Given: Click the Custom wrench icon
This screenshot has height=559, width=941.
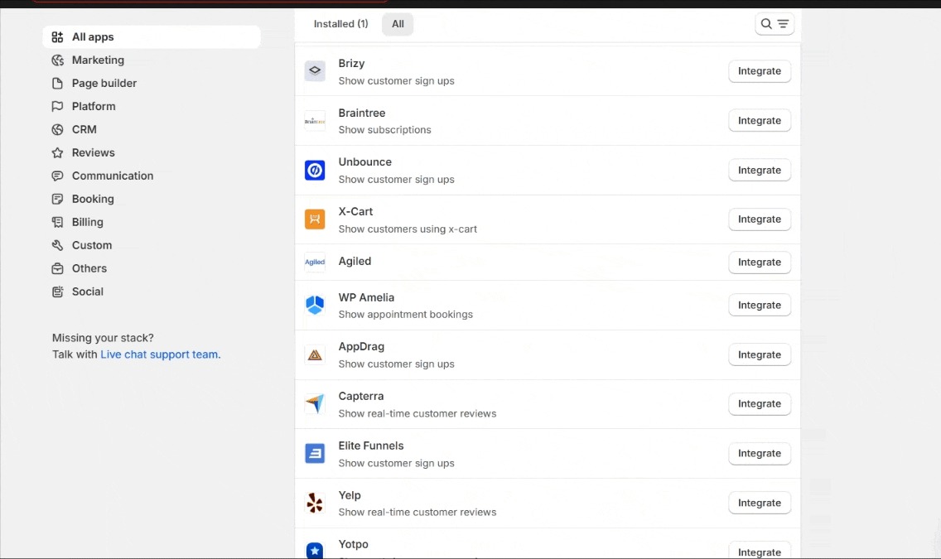Looking at the screenshot, I should tap(58, 245).
